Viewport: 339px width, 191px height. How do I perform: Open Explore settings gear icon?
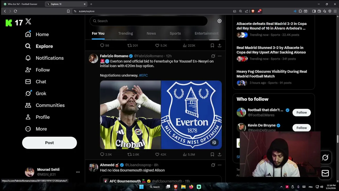(x=220, y=21)
